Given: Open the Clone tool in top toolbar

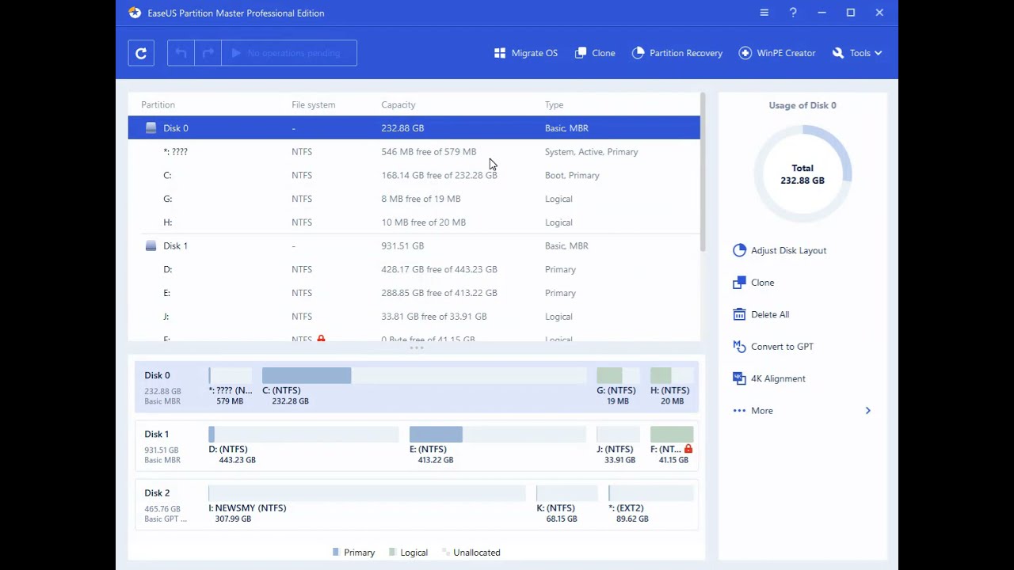Looking at the screenshot, I should tap(595, 53).
